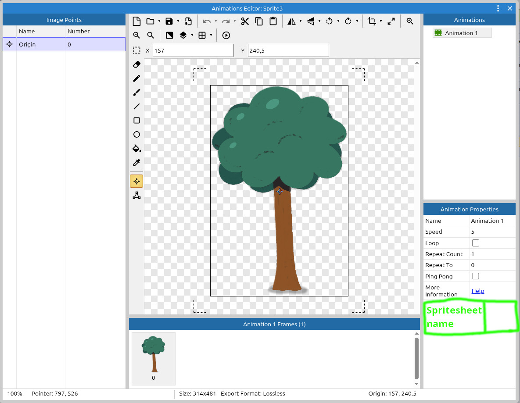Screen dimensions: 520x403
Task: Activate the color picker eyedropper tool
Action: pyautogui.click(x=136, y=163)
